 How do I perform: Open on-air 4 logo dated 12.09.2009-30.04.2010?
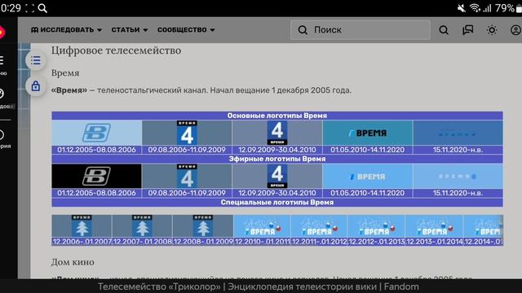click(x=277, y=176)
